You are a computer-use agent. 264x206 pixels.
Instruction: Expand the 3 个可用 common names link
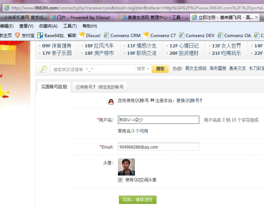point(140,131)
